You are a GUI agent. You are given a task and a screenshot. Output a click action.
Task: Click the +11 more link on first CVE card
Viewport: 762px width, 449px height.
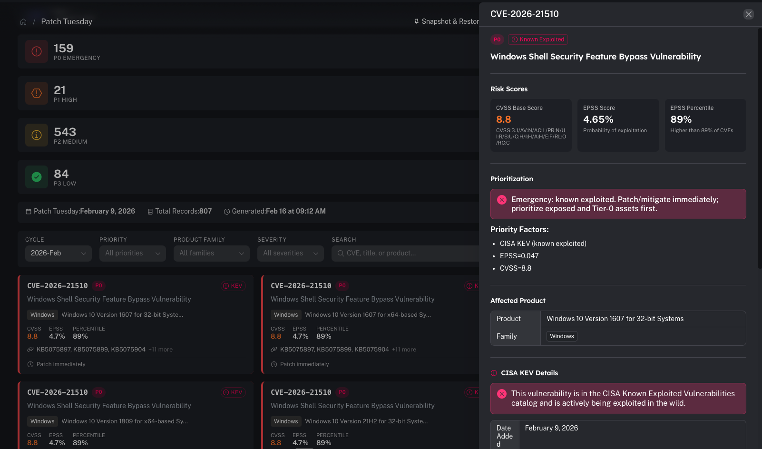[160, 349]
